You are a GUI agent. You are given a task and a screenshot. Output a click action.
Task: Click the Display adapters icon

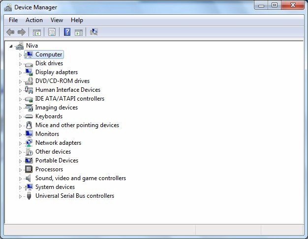tap(29, 72)
